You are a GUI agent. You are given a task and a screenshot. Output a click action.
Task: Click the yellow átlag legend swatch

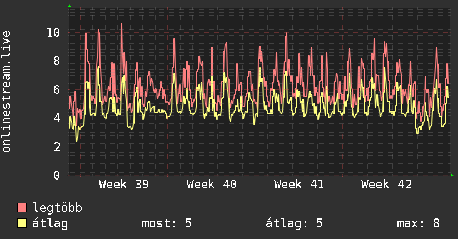pyautogui.click(x=22, y=223)
